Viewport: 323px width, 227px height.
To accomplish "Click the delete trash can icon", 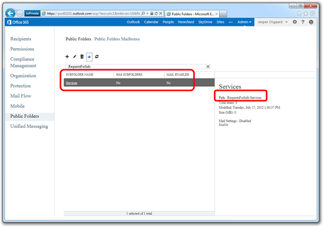I will tap(82, 56).
